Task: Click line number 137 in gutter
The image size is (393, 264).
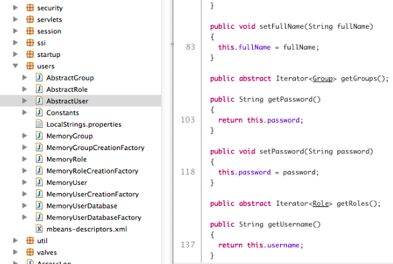Action: [x=187, y=245]
